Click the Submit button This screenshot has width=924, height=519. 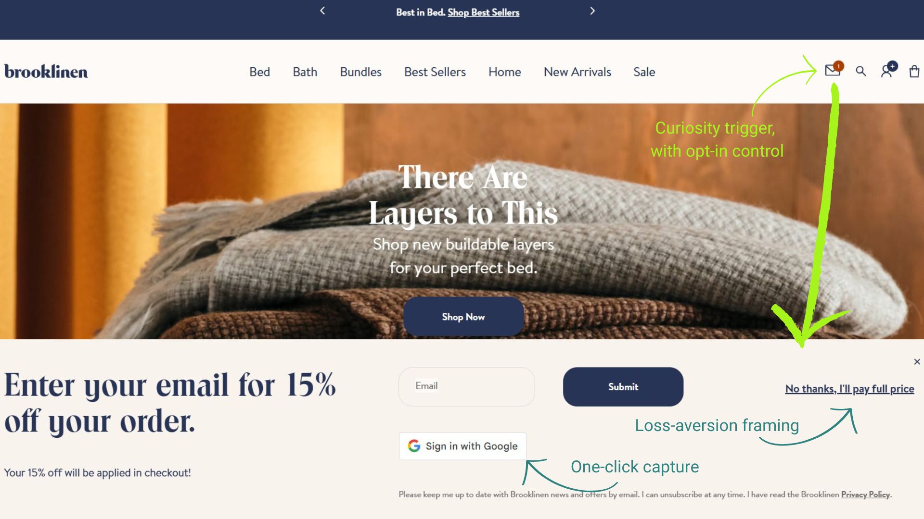623,387
